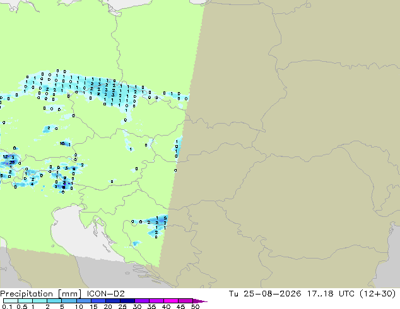Click the 15–20 mm legend color box
Viewport: 400px width, 309px height.
(98, 301)
